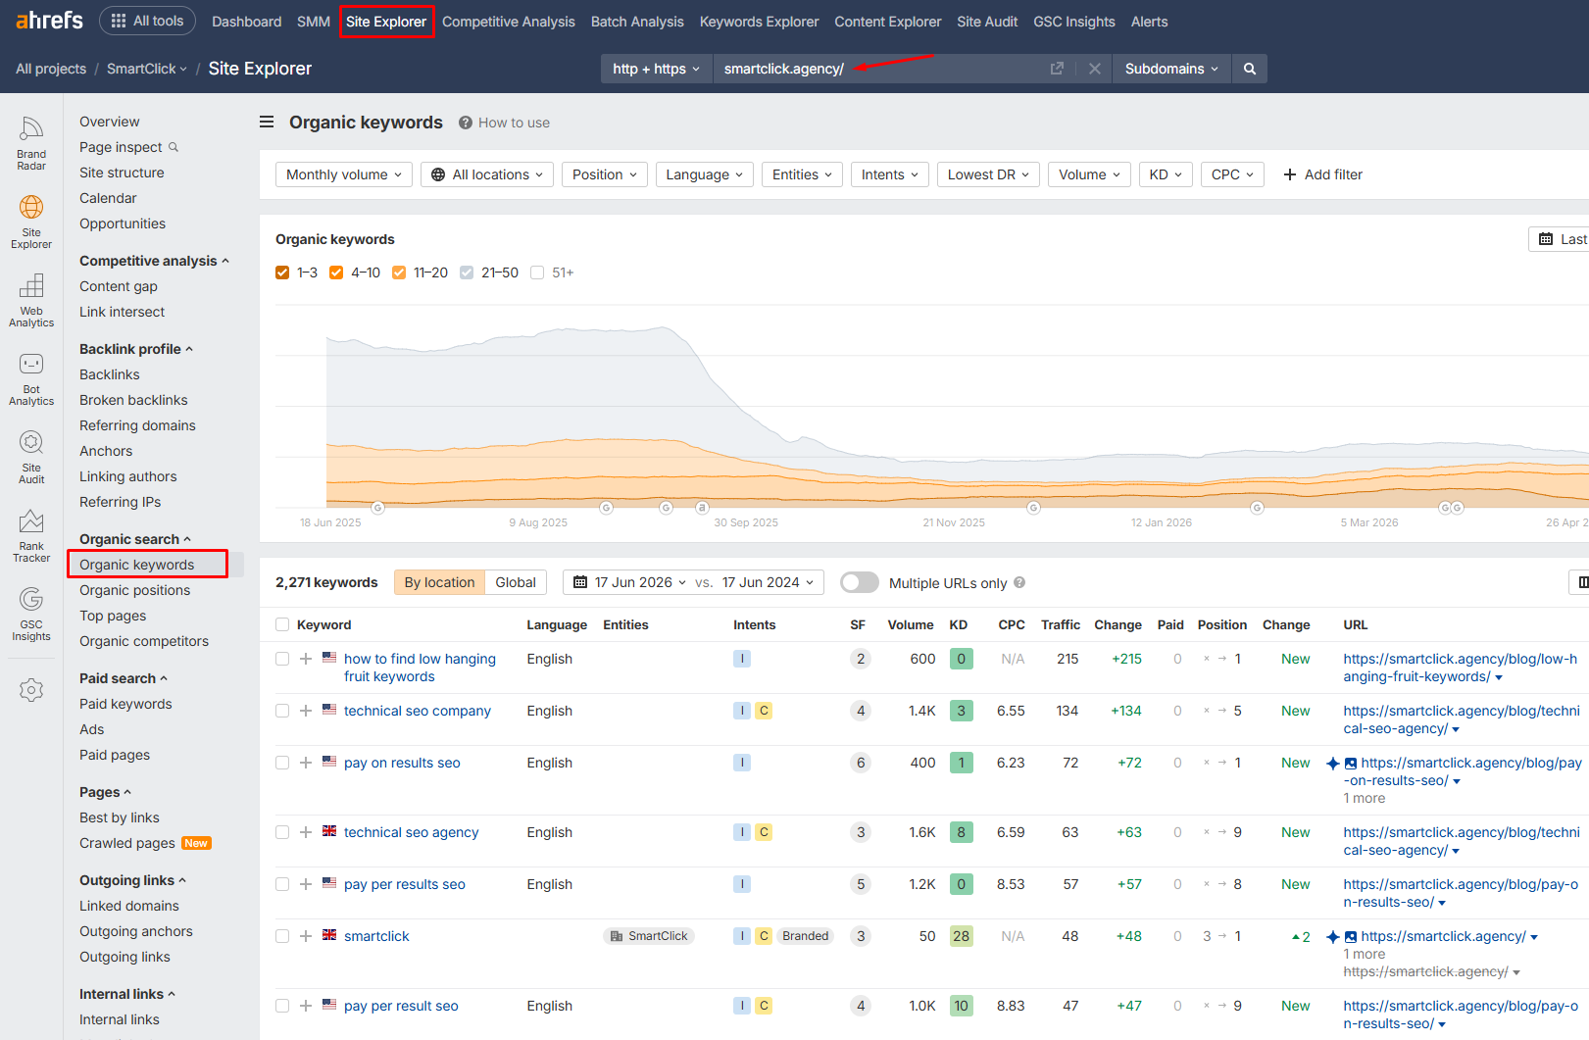
Task: Open the Position filter dropdown
Action: point(605,174)
